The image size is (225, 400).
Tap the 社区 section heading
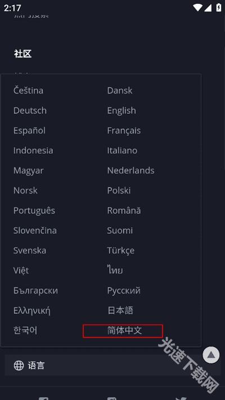point(23,54)
